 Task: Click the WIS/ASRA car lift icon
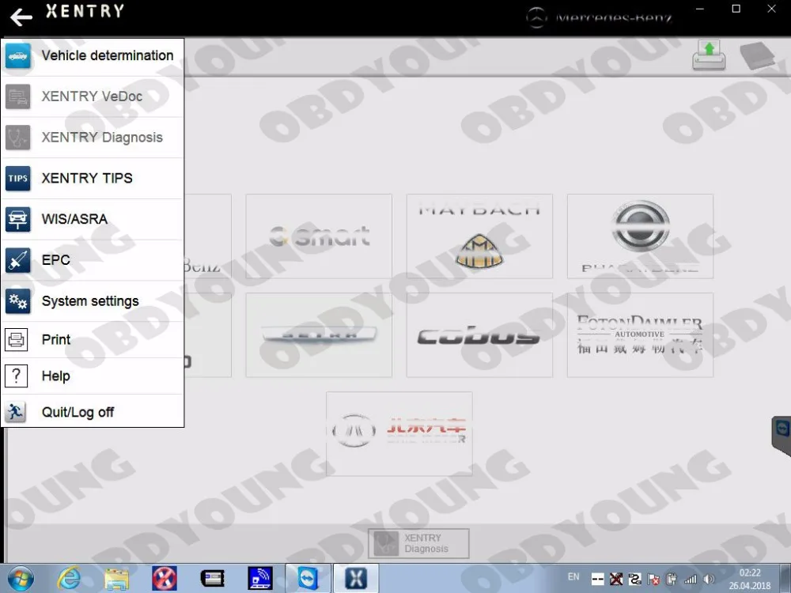(x=17, y=219)
